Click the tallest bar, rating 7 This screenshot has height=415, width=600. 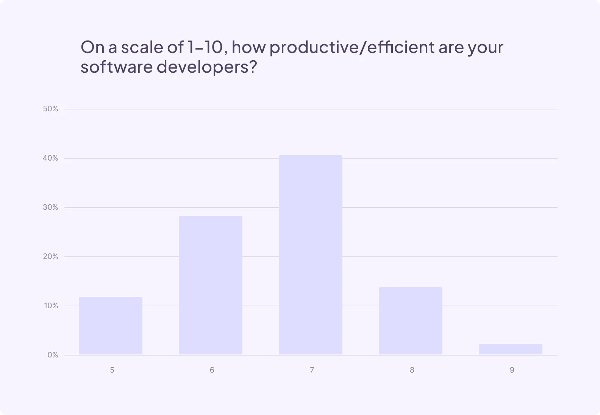click(311, 255)
